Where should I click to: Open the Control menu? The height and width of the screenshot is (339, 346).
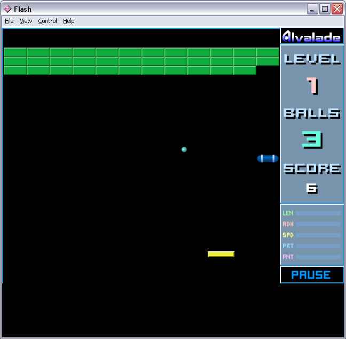point(48,21)
